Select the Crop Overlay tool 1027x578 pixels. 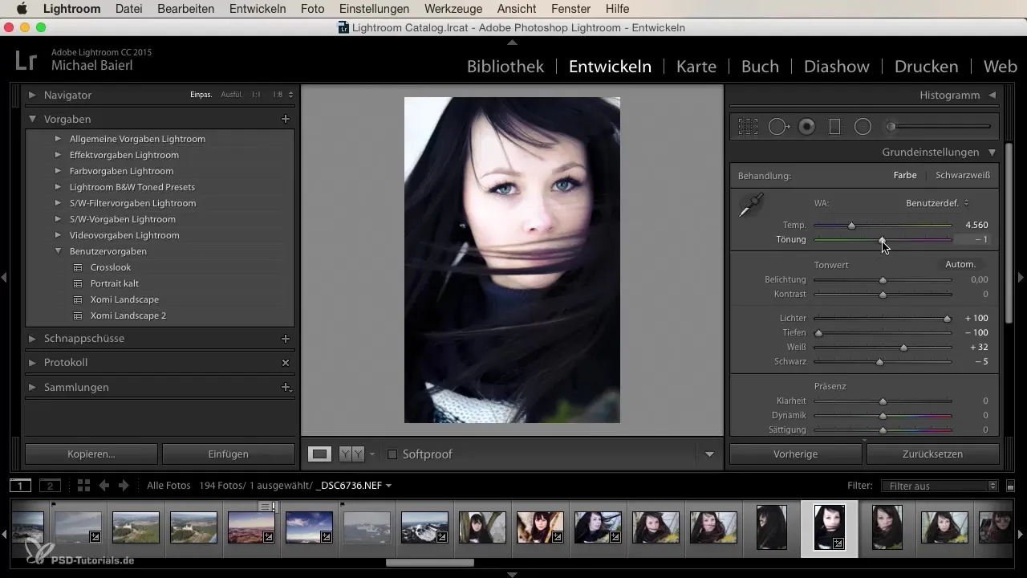pos(748,127)
